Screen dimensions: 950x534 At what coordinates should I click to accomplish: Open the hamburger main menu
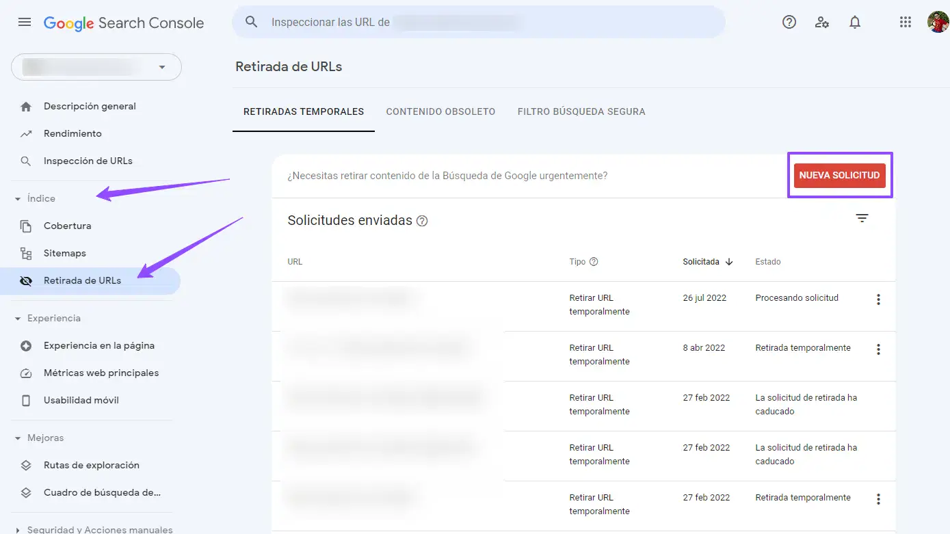(25, 22)
